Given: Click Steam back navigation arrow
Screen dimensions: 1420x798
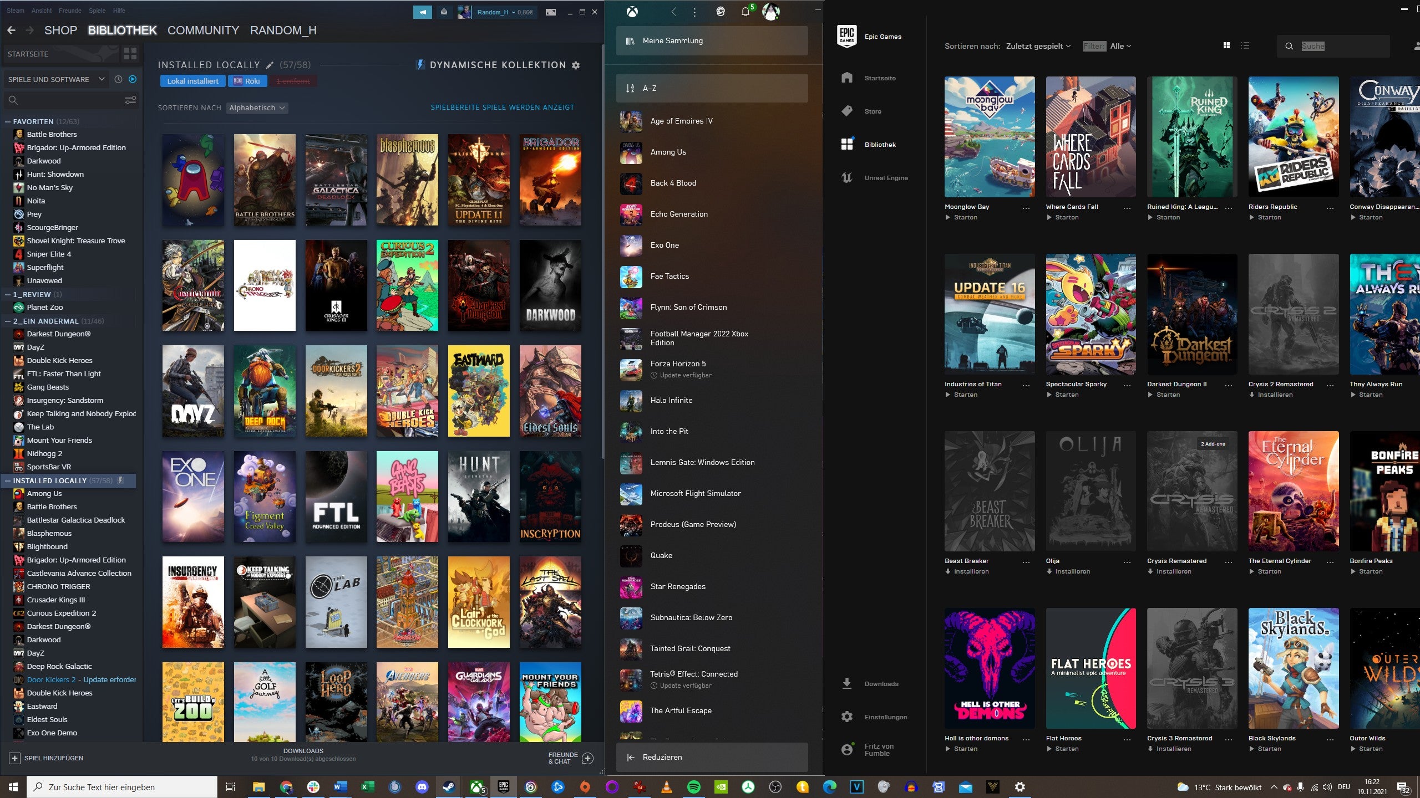Looking at the screenshot, I should (x=11, y=30).
